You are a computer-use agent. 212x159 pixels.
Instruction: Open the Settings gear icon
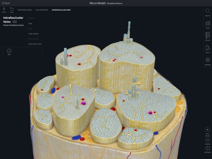coord(208,60)
